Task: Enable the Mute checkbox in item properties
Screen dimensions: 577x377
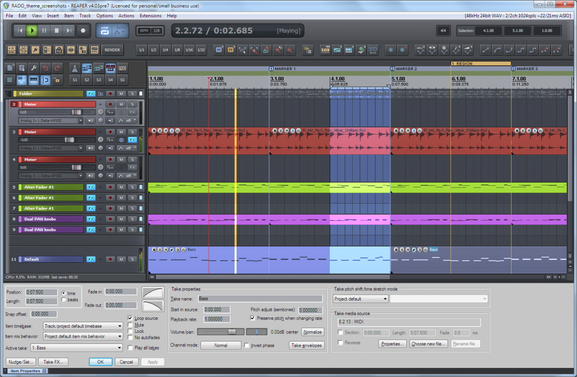Action: tap(130, 325)
